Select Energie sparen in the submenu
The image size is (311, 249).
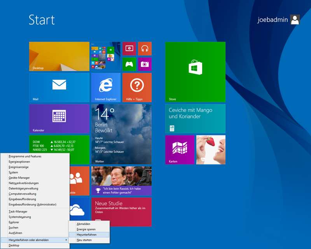pos(86,230)
